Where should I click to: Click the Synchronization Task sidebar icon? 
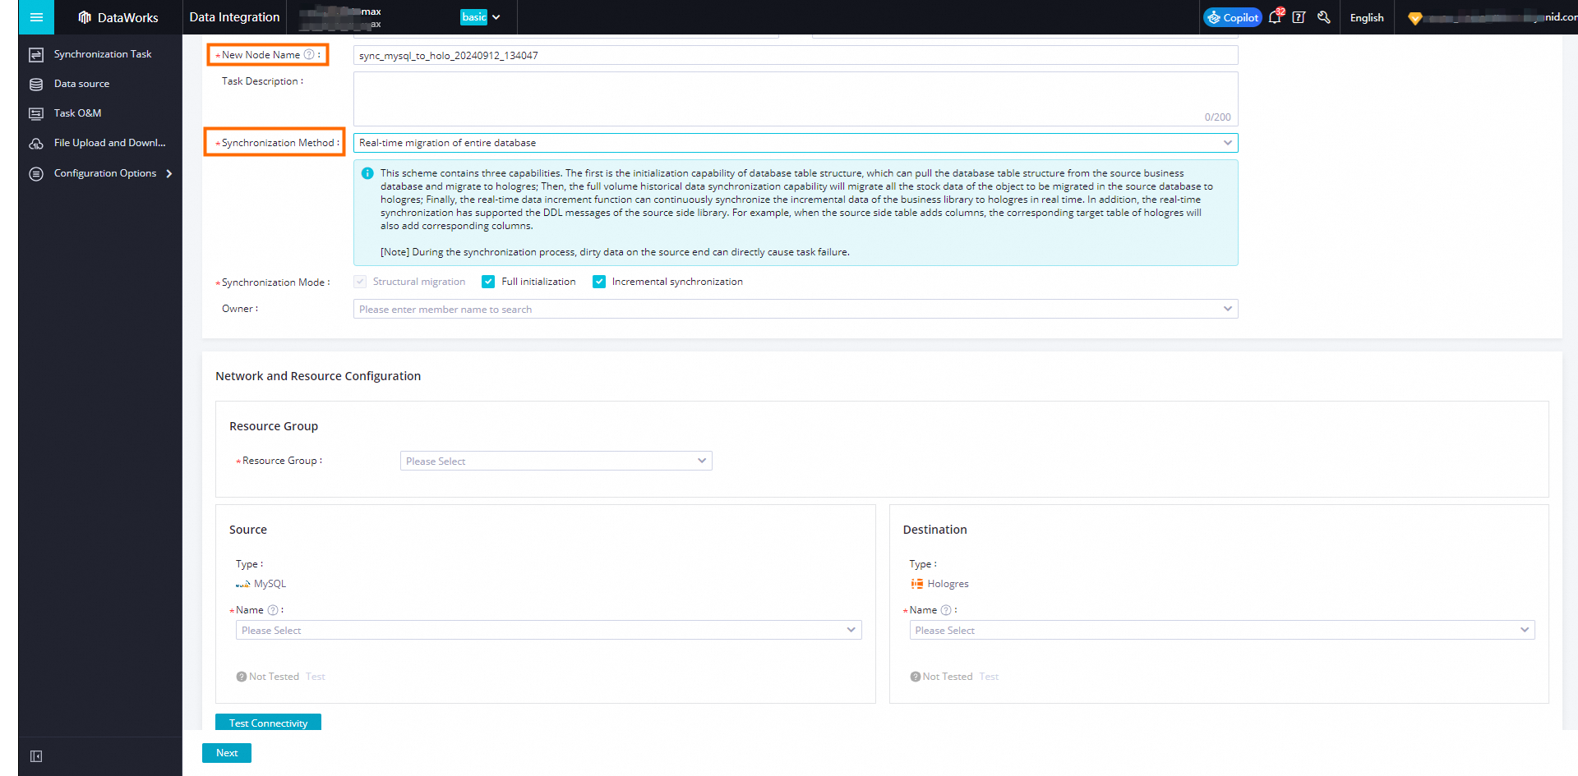click(x=36, y=54)
